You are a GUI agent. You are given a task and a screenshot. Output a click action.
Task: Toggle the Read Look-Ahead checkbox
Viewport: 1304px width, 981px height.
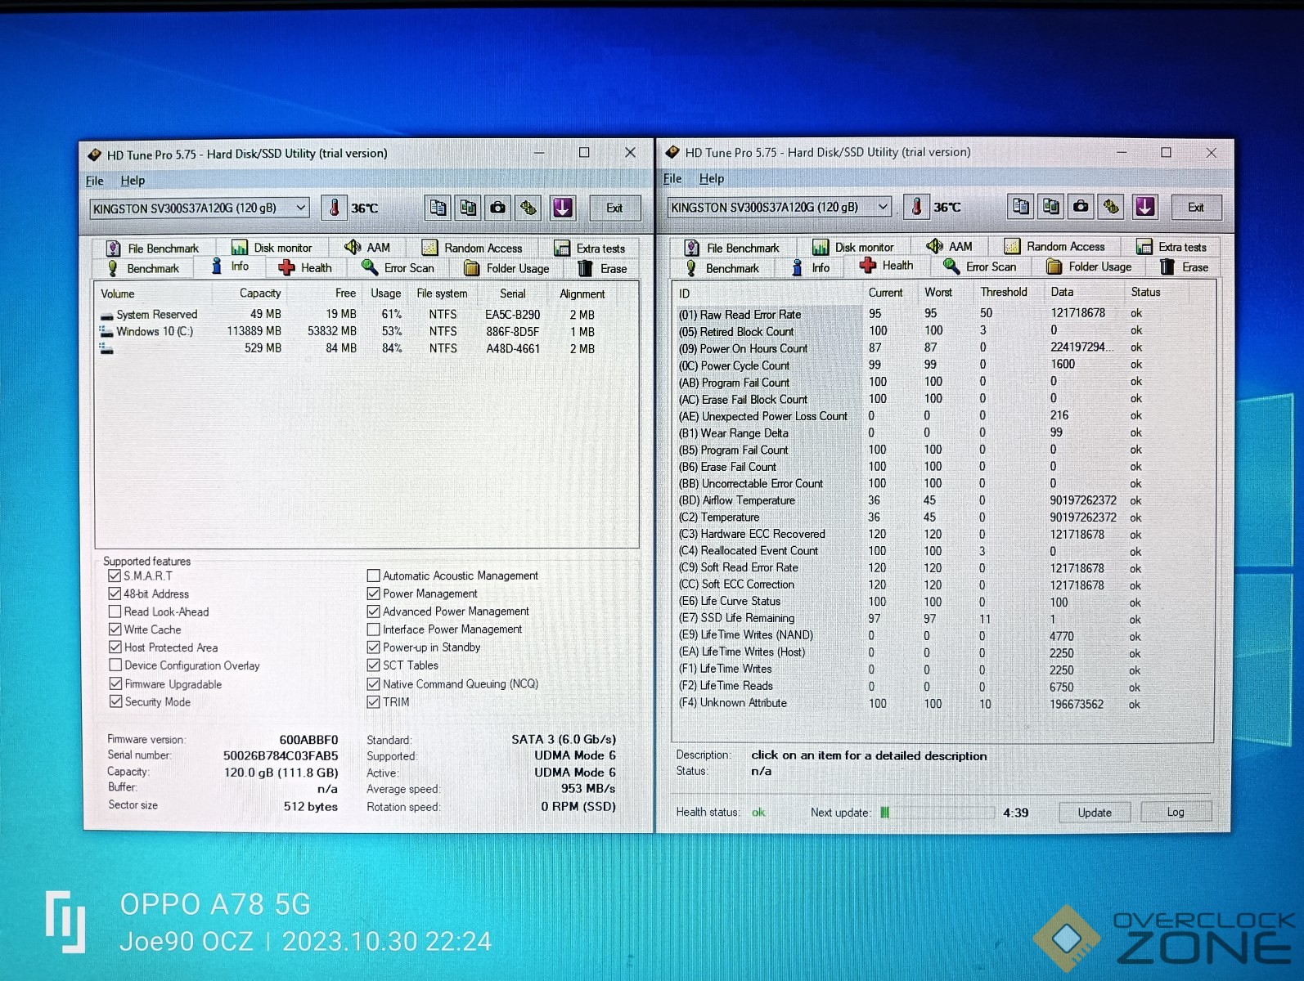[115, 611]
